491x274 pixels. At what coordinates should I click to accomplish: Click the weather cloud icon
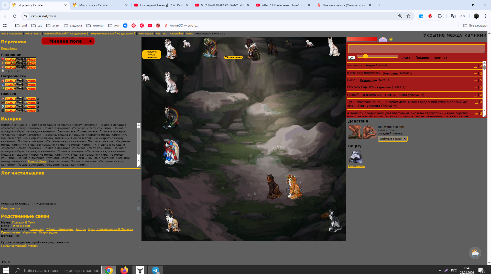(x=475, y=253)
